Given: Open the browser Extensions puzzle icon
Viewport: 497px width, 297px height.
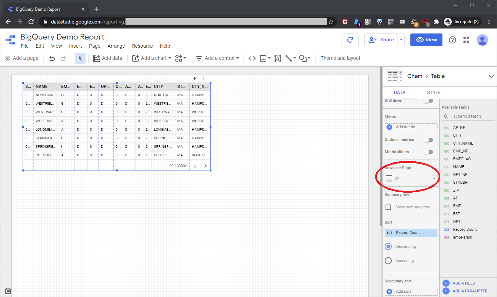Looking at the screenshot, I should coord(436,22).
